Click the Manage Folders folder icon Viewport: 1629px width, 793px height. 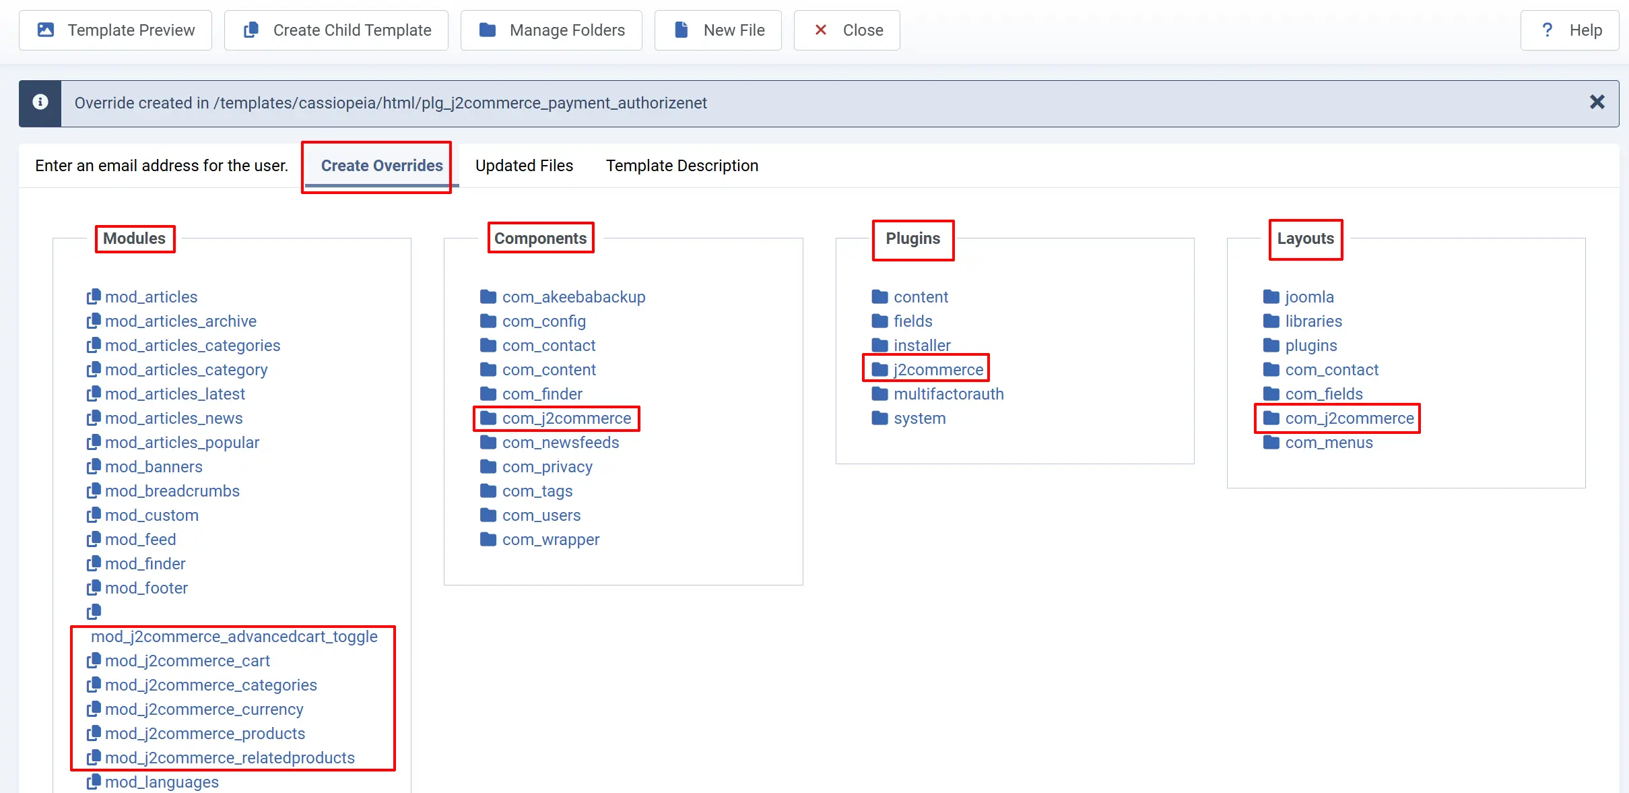pyautogui.click(x=488, y=30)
